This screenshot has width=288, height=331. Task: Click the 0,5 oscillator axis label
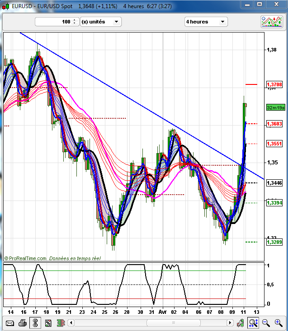[270, 285]
